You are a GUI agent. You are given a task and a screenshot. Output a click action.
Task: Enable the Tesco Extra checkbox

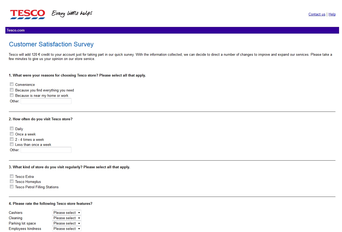click(x=12, y=176)
